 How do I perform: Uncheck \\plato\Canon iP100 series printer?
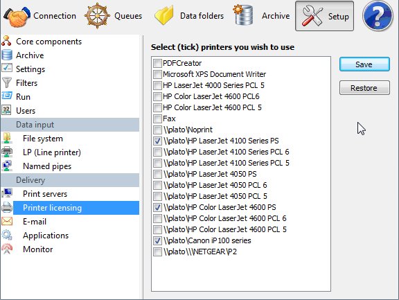click(157, 240)
